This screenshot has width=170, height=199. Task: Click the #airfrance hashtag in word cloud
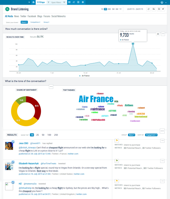pos(97,109)
